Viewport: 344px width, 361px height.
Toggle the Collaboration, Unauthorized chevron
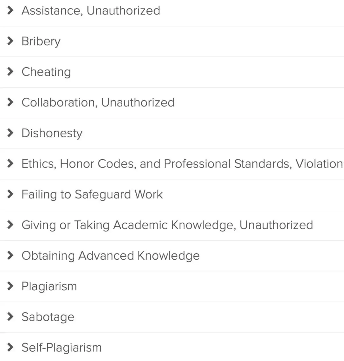pos(11,102)
